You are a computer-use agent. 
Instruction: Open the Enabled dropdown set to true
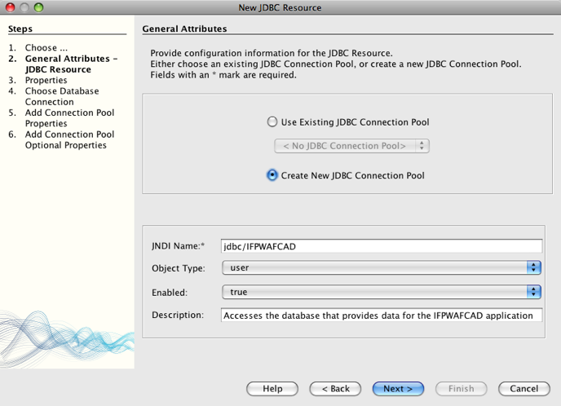click(x=381, y=291)
